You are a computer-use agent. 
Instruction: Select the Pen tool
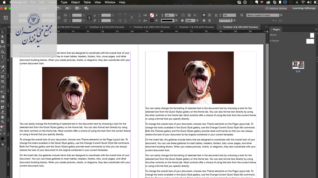(3, 67)
